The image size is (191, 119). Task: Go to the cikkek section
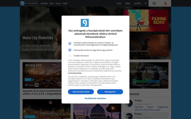tap(128, 3)
